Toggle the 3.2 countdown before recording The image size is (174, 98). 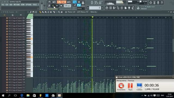tap(59, 2)
